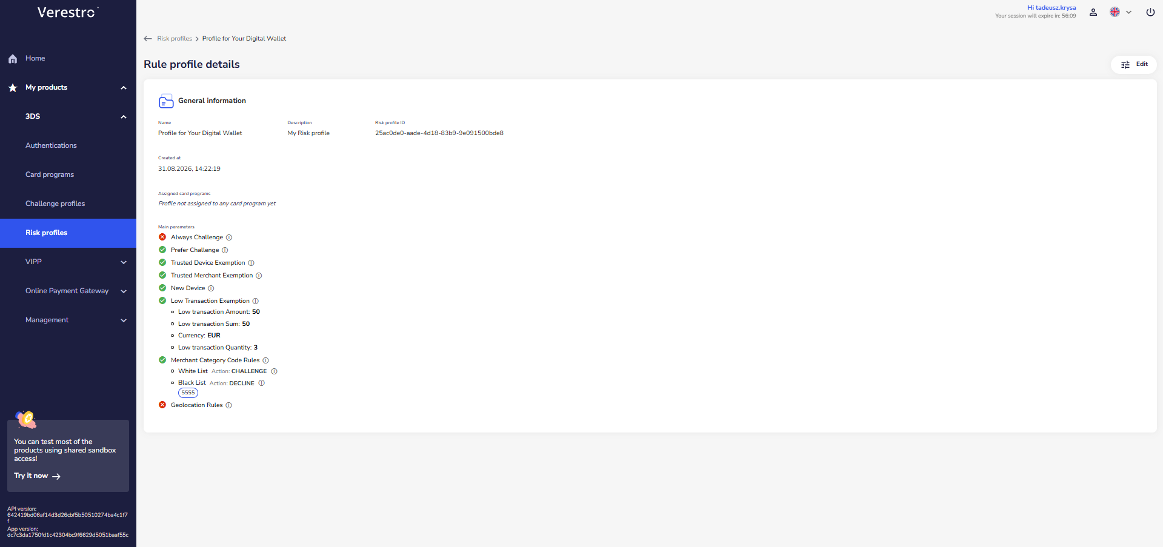
Task: Click the General information folder icon
Action: pyautogui.click(x=166, y=101)
